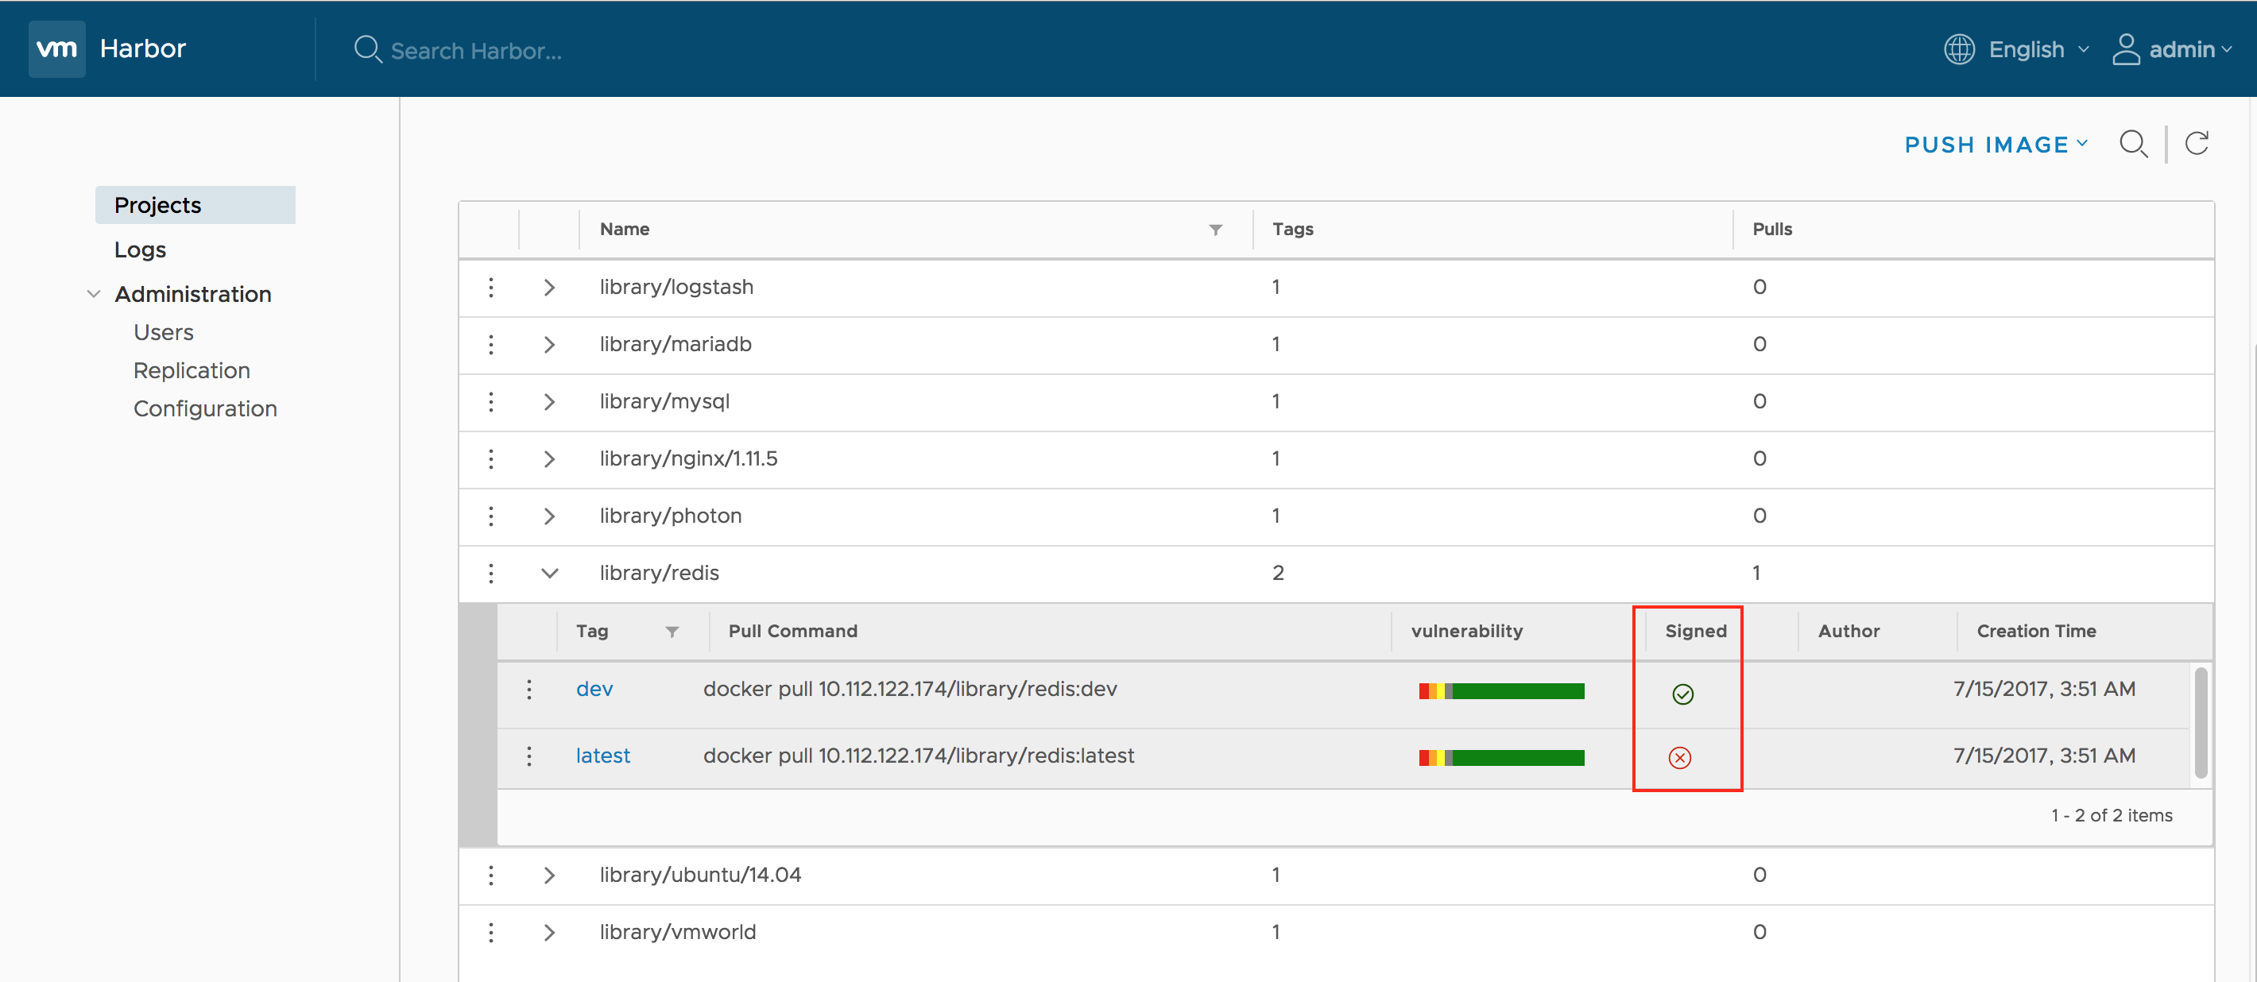Expand the library/mysql repository row

549,401
